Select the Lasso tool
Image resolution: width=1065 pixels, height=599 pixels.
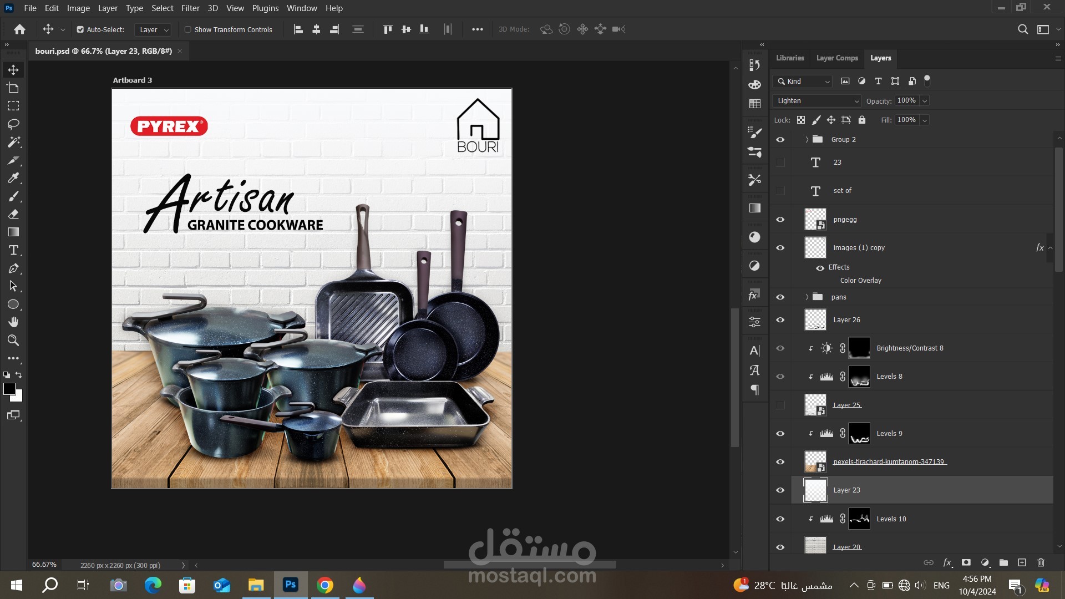13,124
